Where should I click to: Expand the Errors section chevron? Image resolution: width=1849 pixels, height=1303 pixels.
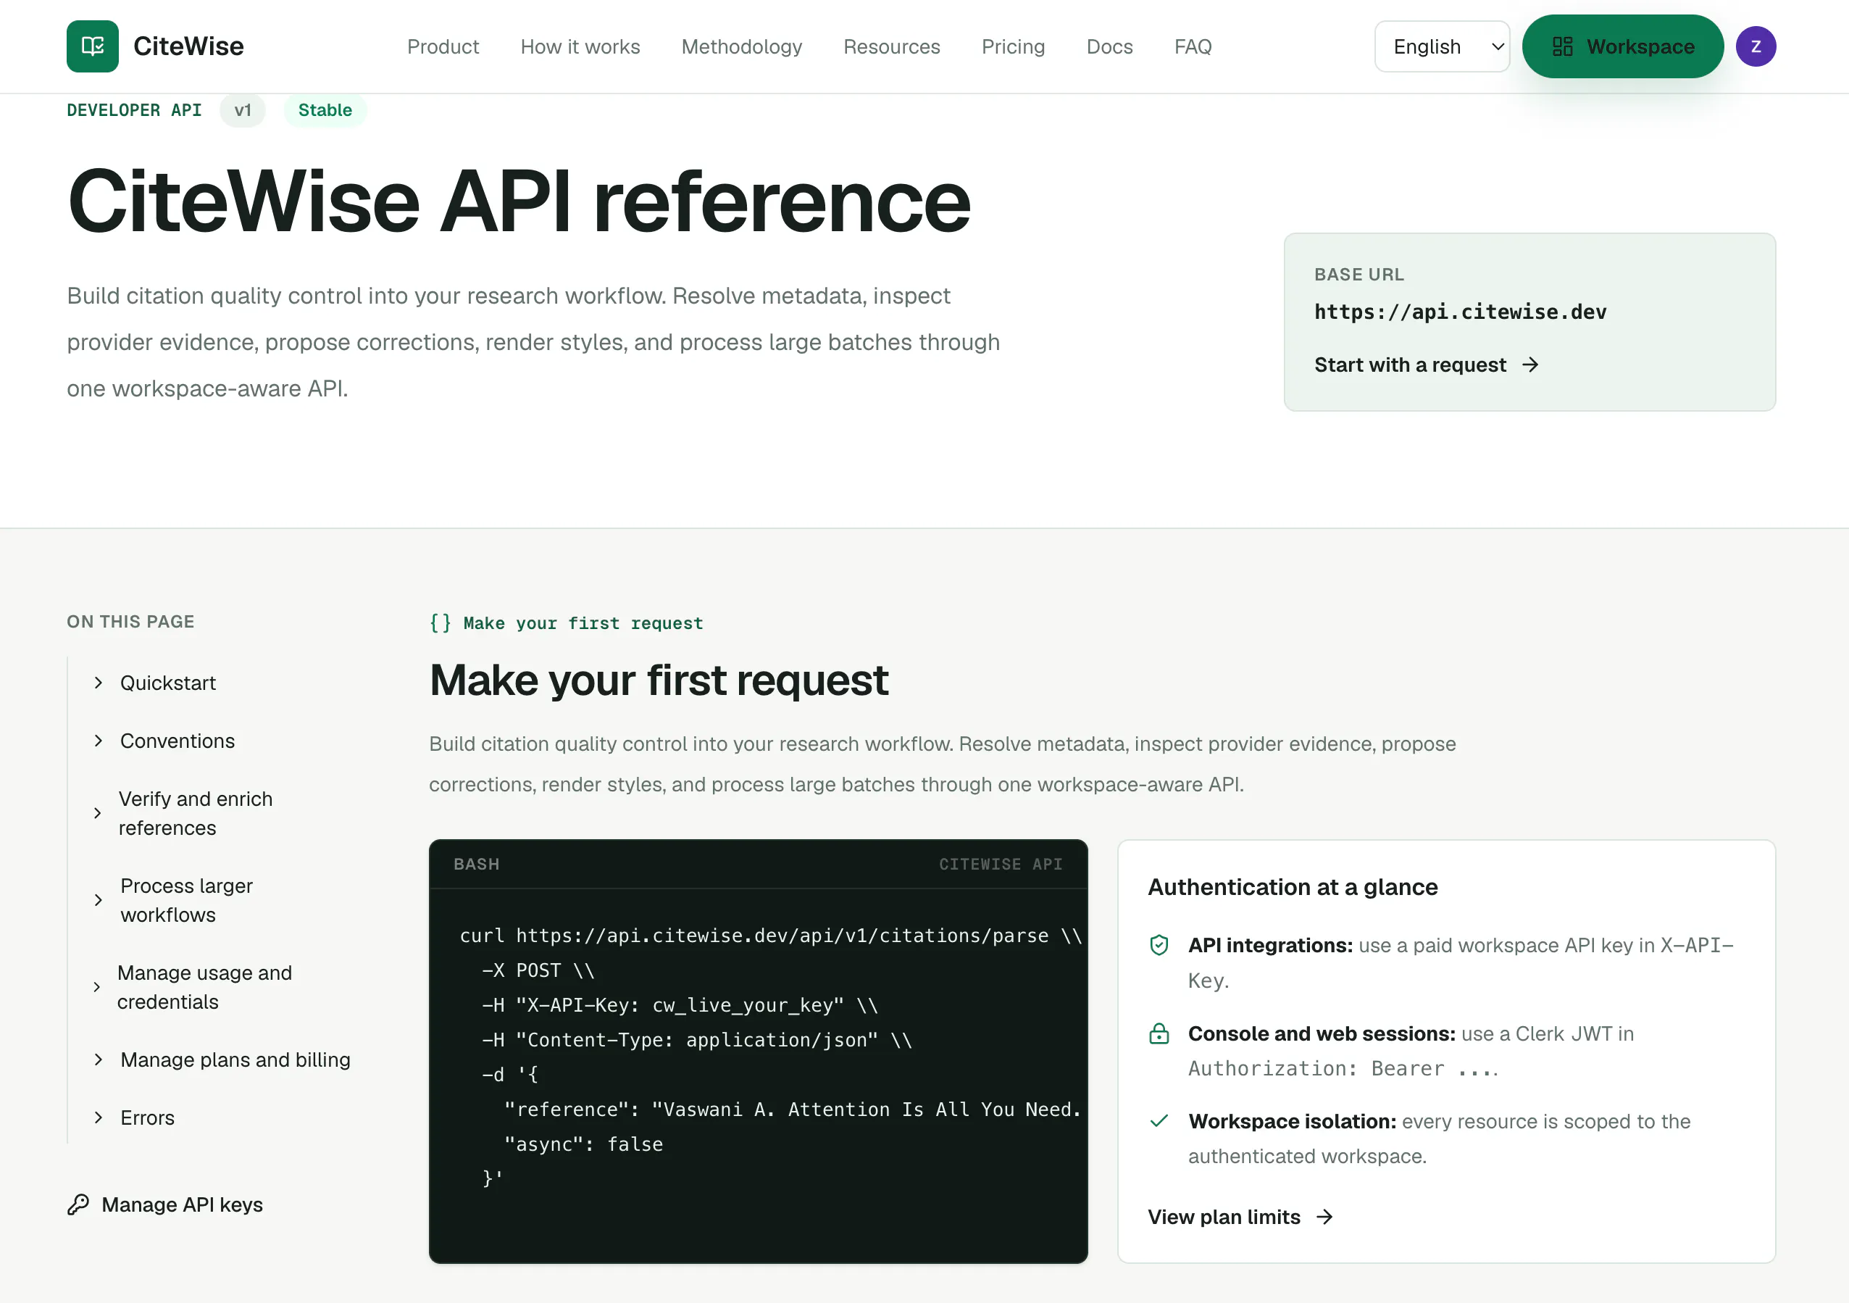point(99,1119)
